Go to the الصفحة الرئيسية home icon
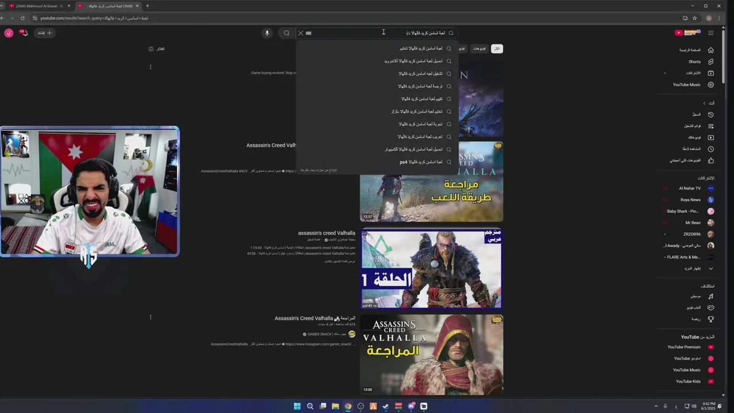Image resolution: width=734 pixels, height=413 pixels. [710, 50]
